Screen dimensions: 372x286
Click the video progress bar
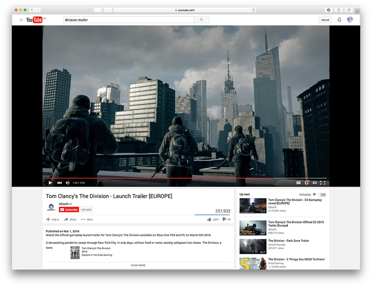pyautogui.click(x=186, y=178)
